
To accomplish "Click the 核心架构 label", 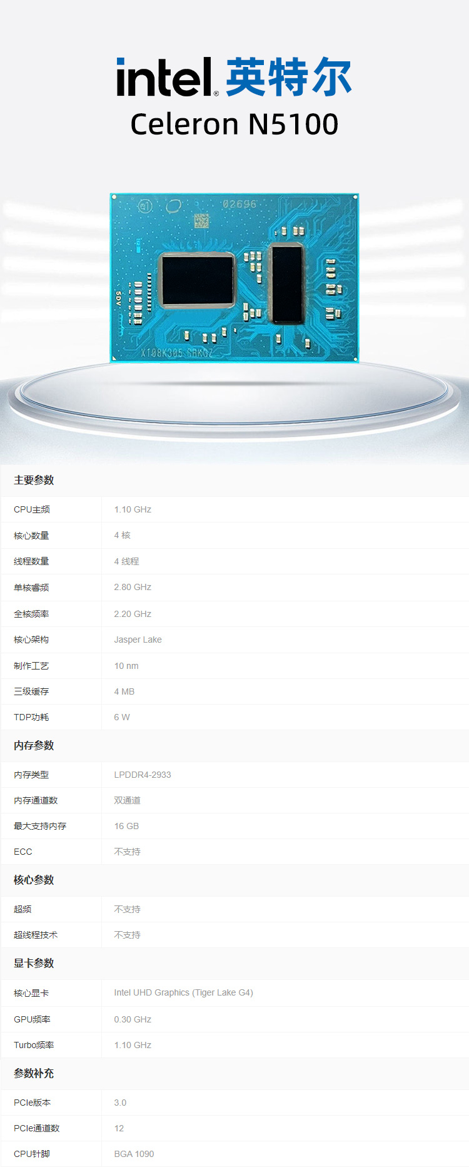I will [x=31, y=640].
